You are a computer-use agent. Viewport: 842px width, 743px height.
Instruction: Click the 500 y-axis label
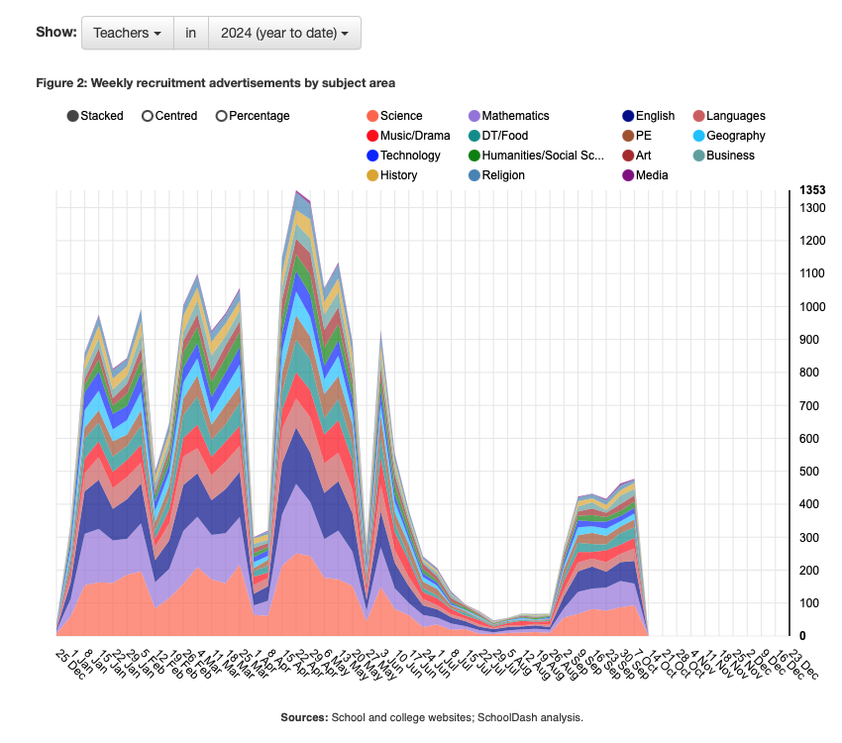[x=809, y=472]
